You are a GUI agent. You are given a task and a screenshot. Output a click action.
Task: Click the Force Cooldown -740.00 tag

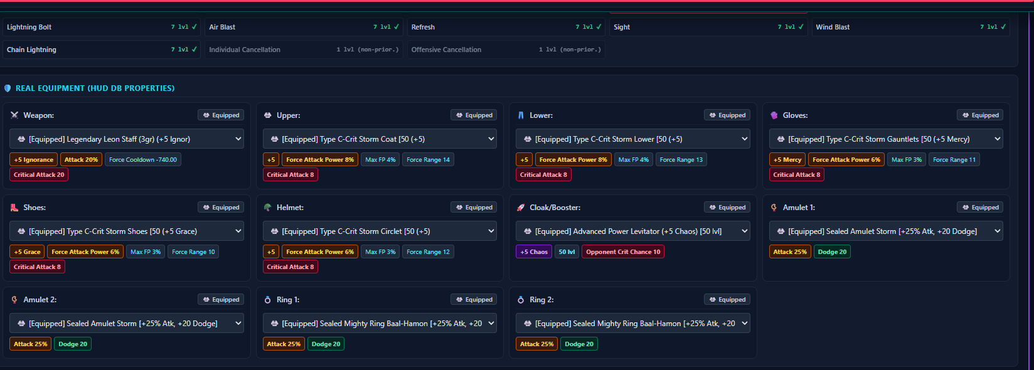(143, 160)
